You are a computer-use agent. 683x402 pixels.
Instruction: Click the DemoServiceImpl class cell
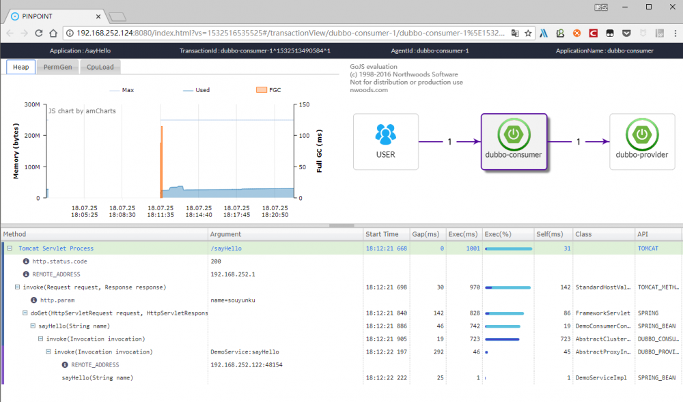[604, 377]
